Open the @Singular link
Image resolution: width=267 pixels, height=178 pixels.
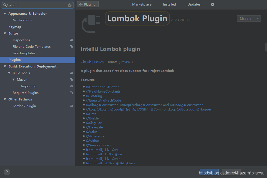pos(94,123)
